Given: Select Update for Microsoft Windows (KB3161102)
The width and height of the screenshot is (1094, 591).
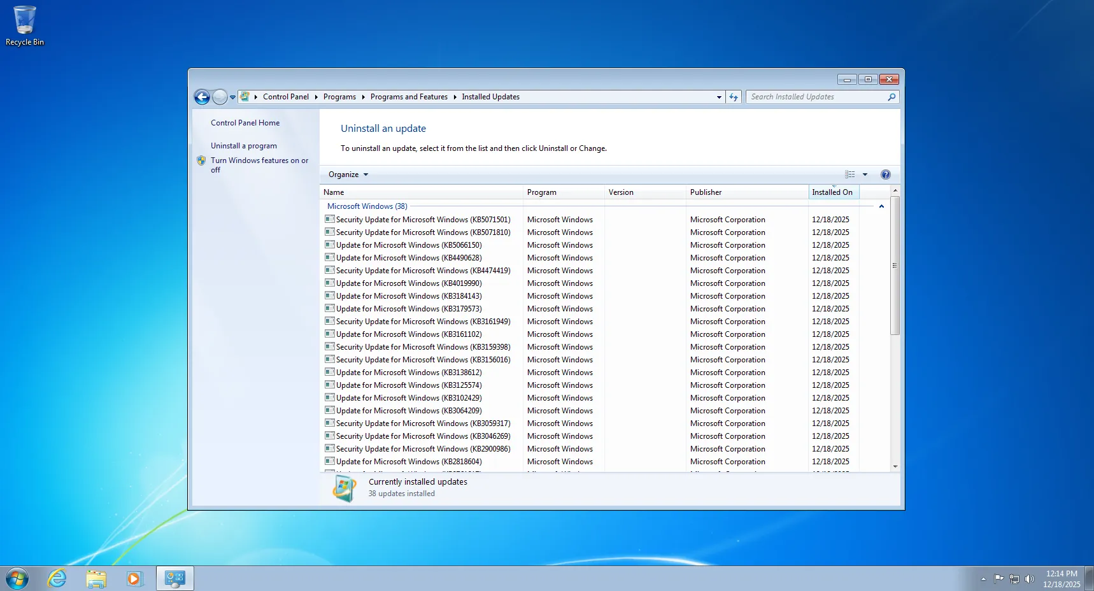Looking at the screenshot, I should pyautogui.click(x=588, y=334).
